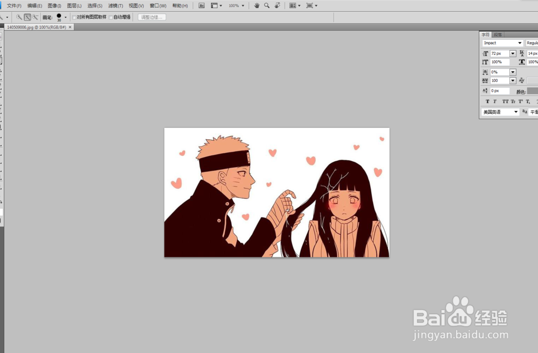The width and height of the screenshot is (538, 353).
Task: Choose the Subtract from selection mode icon
Action: coord(36,17)
